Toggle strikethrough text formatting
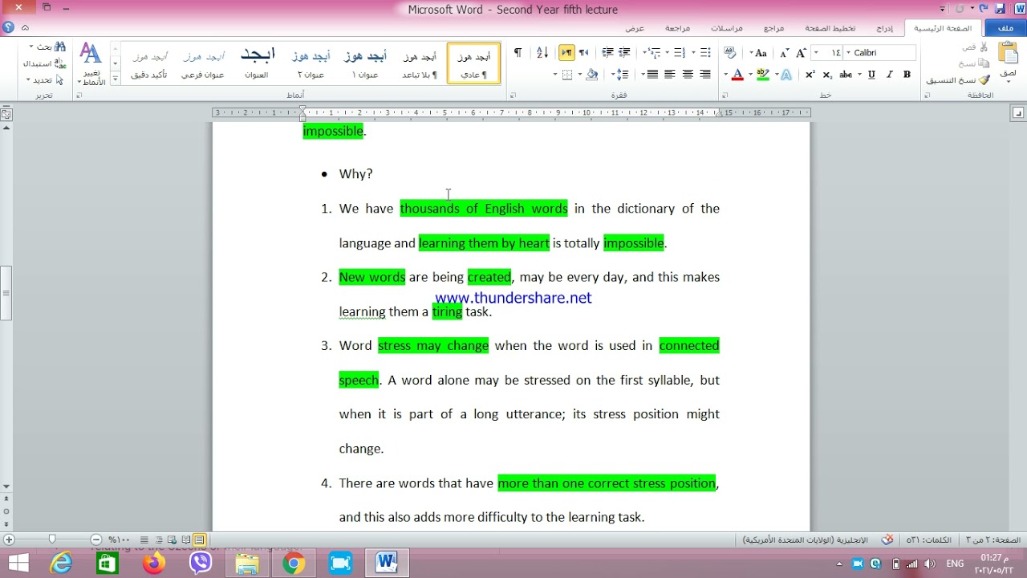The width and height of the screenshot is (1027, 578). pos(846,75)
